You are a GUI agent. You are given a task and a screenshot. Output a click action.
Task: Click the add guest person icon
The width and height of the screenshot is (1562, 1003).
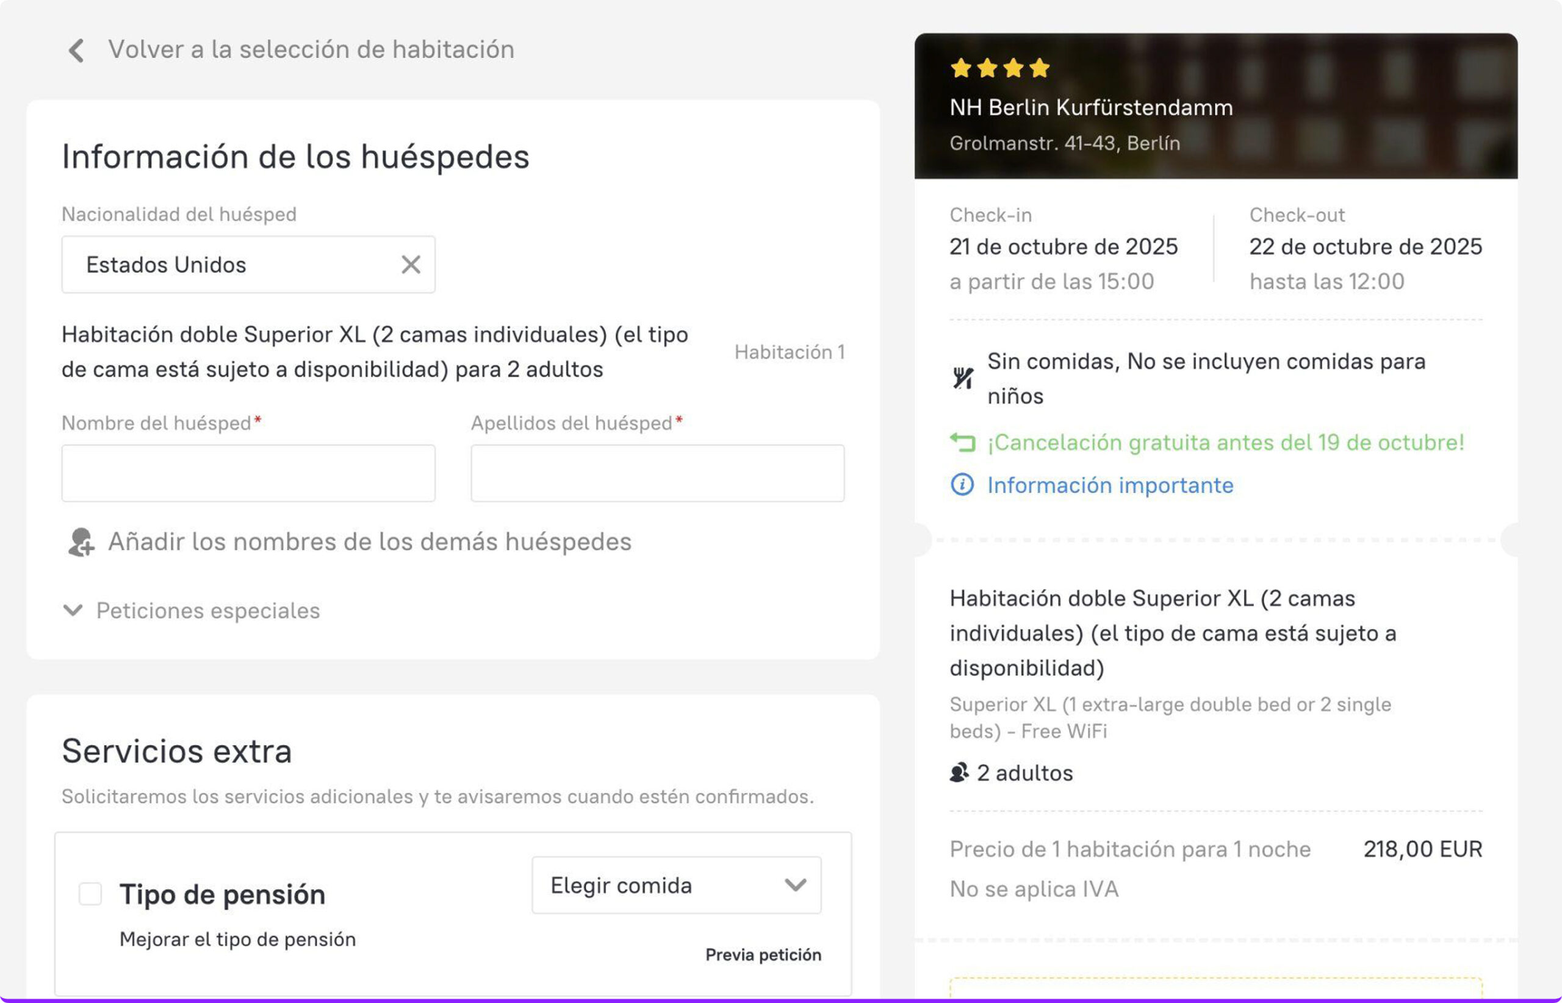(x=81, y=543)
